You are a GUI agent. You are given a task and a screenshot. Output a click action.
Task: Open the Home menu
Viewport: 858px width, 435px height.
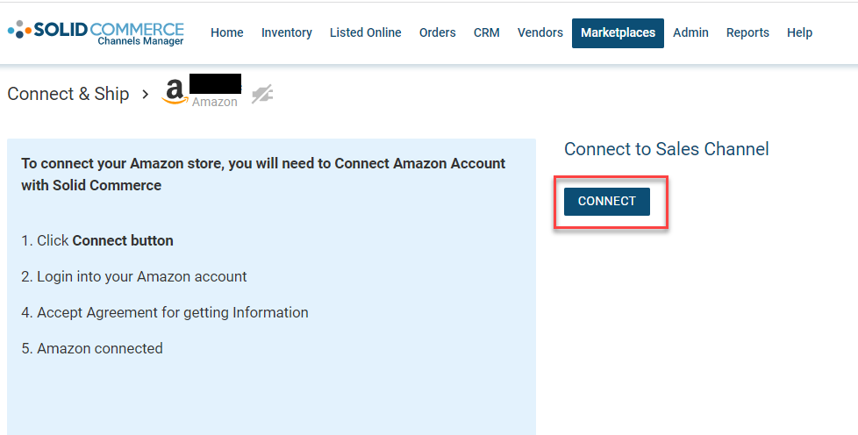click(227, 32)
